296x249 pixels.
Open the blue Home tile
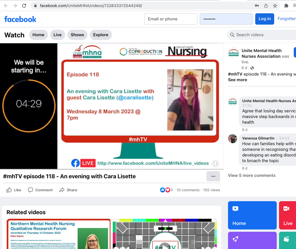point(252,215)
